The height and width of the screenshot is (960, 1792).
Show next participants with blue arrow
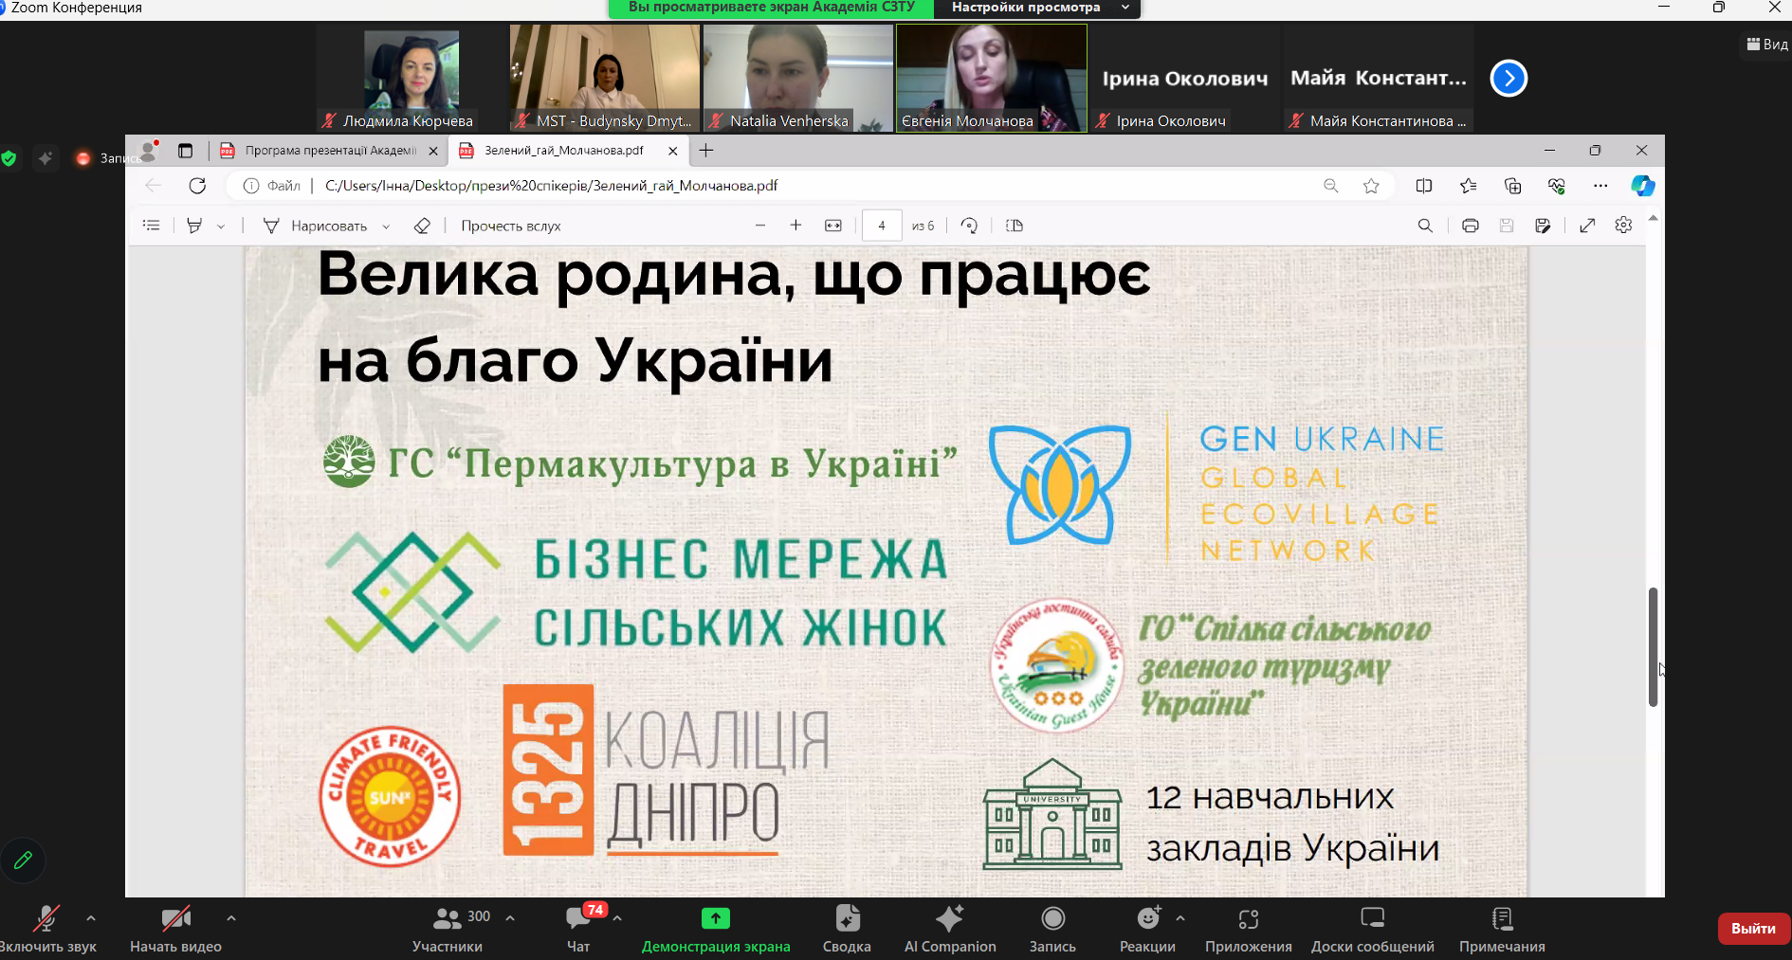pos(1509,78)
